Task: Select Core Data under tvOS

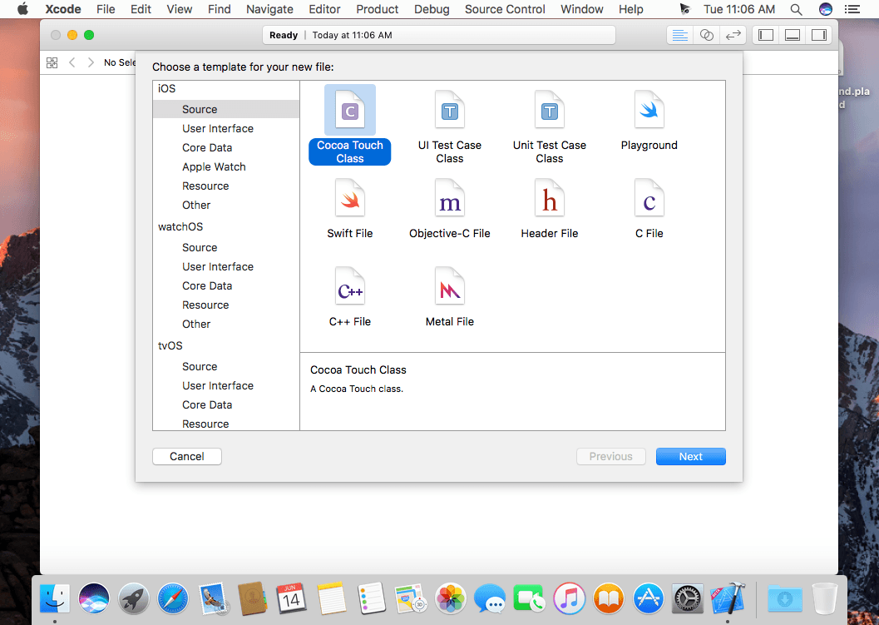Action: [226, 404]
